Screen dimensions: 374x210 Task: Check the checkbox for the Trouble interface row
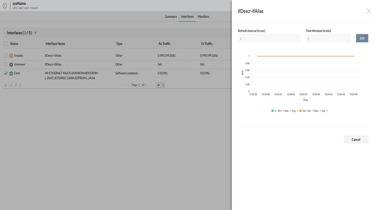(5, 55)
